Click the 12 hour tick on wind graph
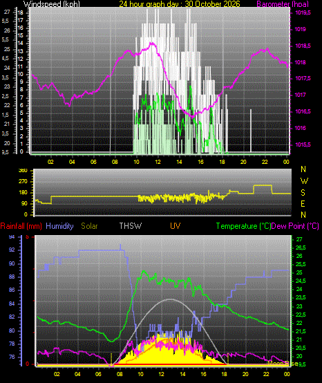The width and height of the screenshot is (322, 383). tap(158, 162)
